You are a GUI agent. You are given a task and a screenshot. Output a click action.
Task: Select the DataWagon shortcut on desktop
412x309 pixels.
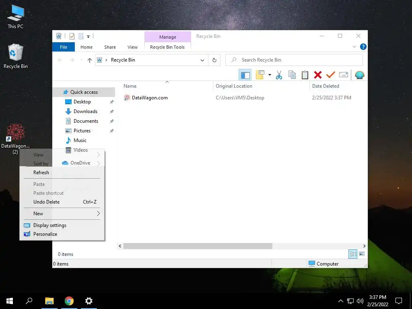coord(15,139)
